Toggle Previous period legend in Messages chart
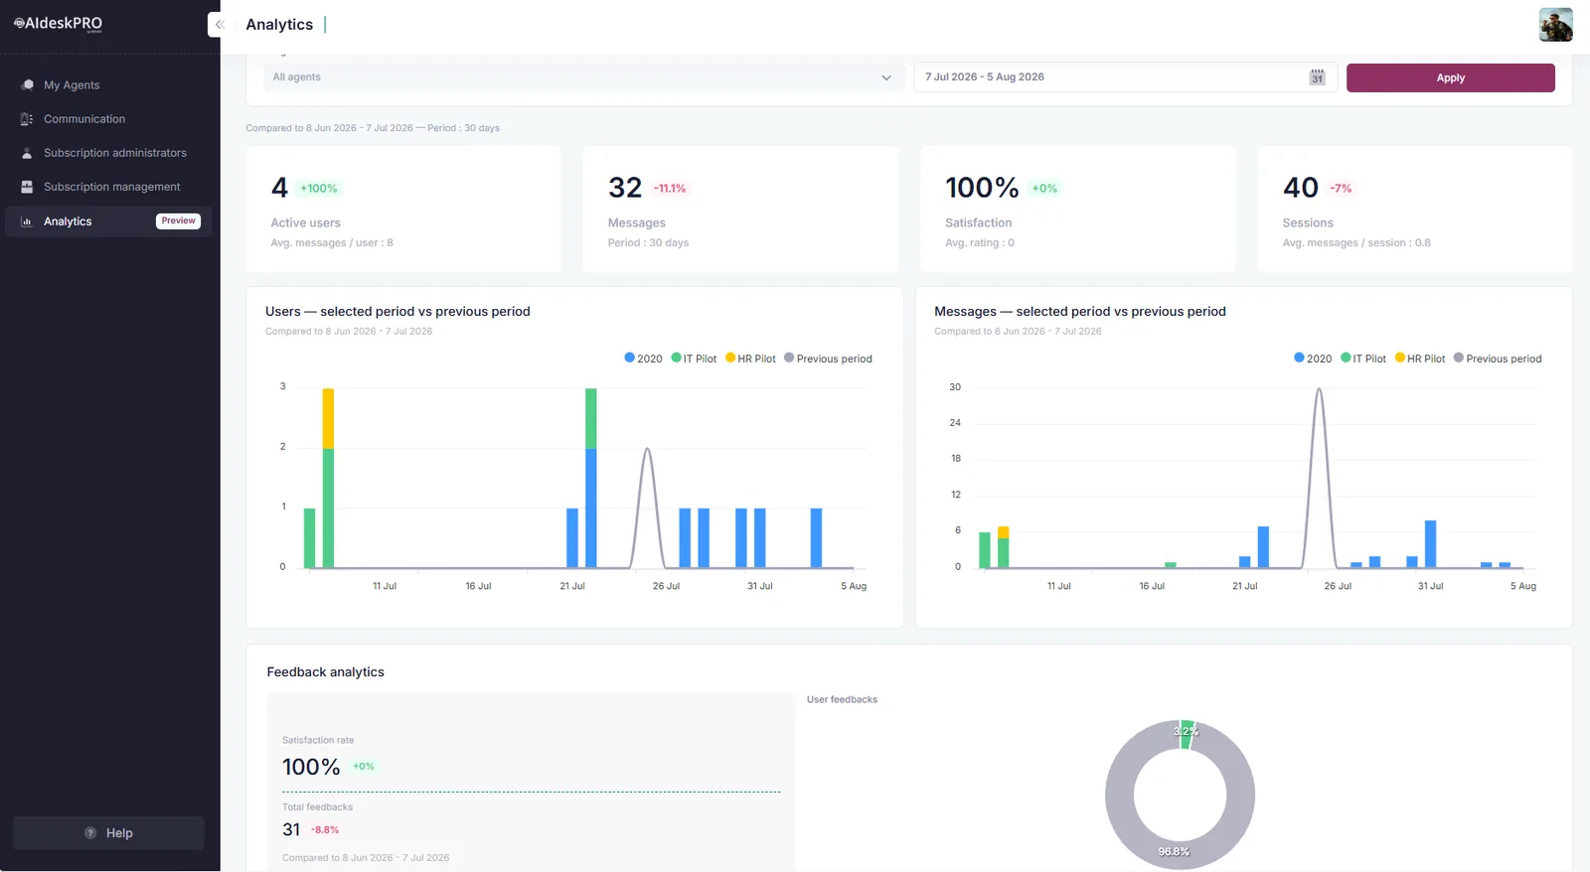Image resolution: width=1590 pixels, height=872 pixels. [x=1498, y=359]
